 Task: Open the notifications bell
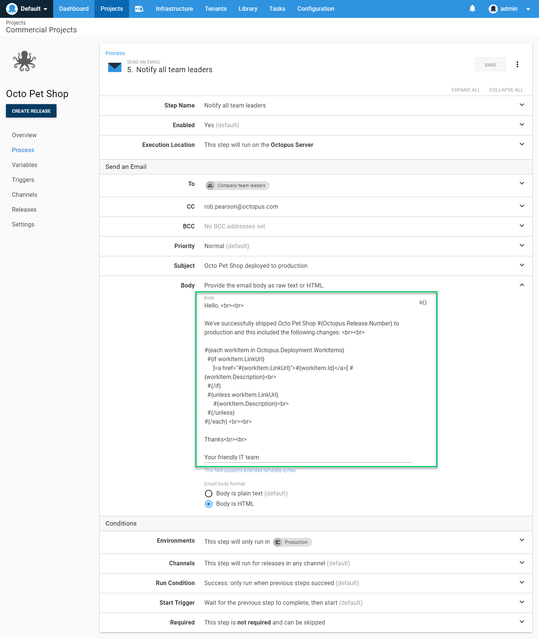tap(472, 9)
